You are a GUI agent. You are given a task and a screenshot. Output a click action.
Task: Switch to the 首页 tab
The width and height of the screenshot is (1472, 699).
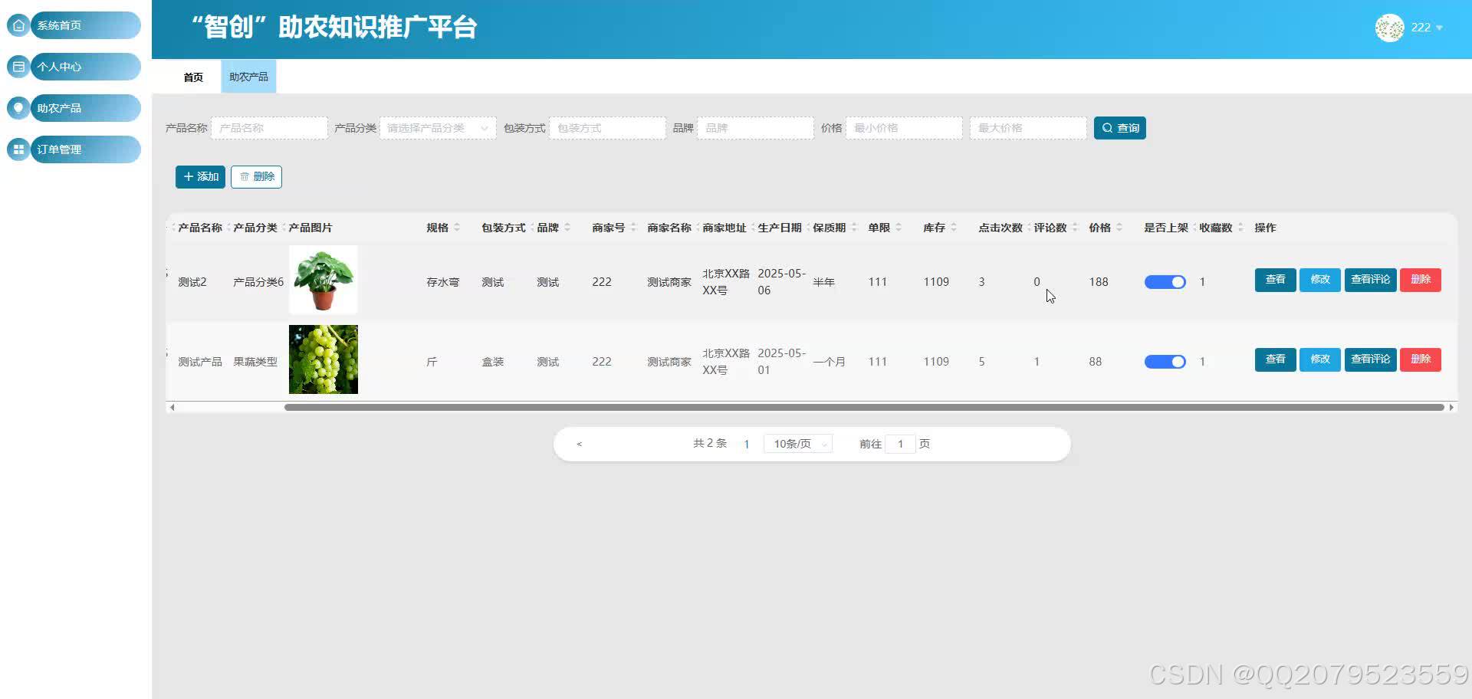point(193,77)
